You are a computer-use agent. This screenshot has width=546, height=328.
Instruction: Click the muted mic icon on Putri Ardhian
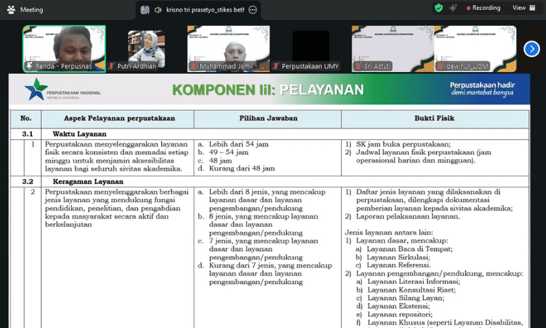click(x=112, y=66)
